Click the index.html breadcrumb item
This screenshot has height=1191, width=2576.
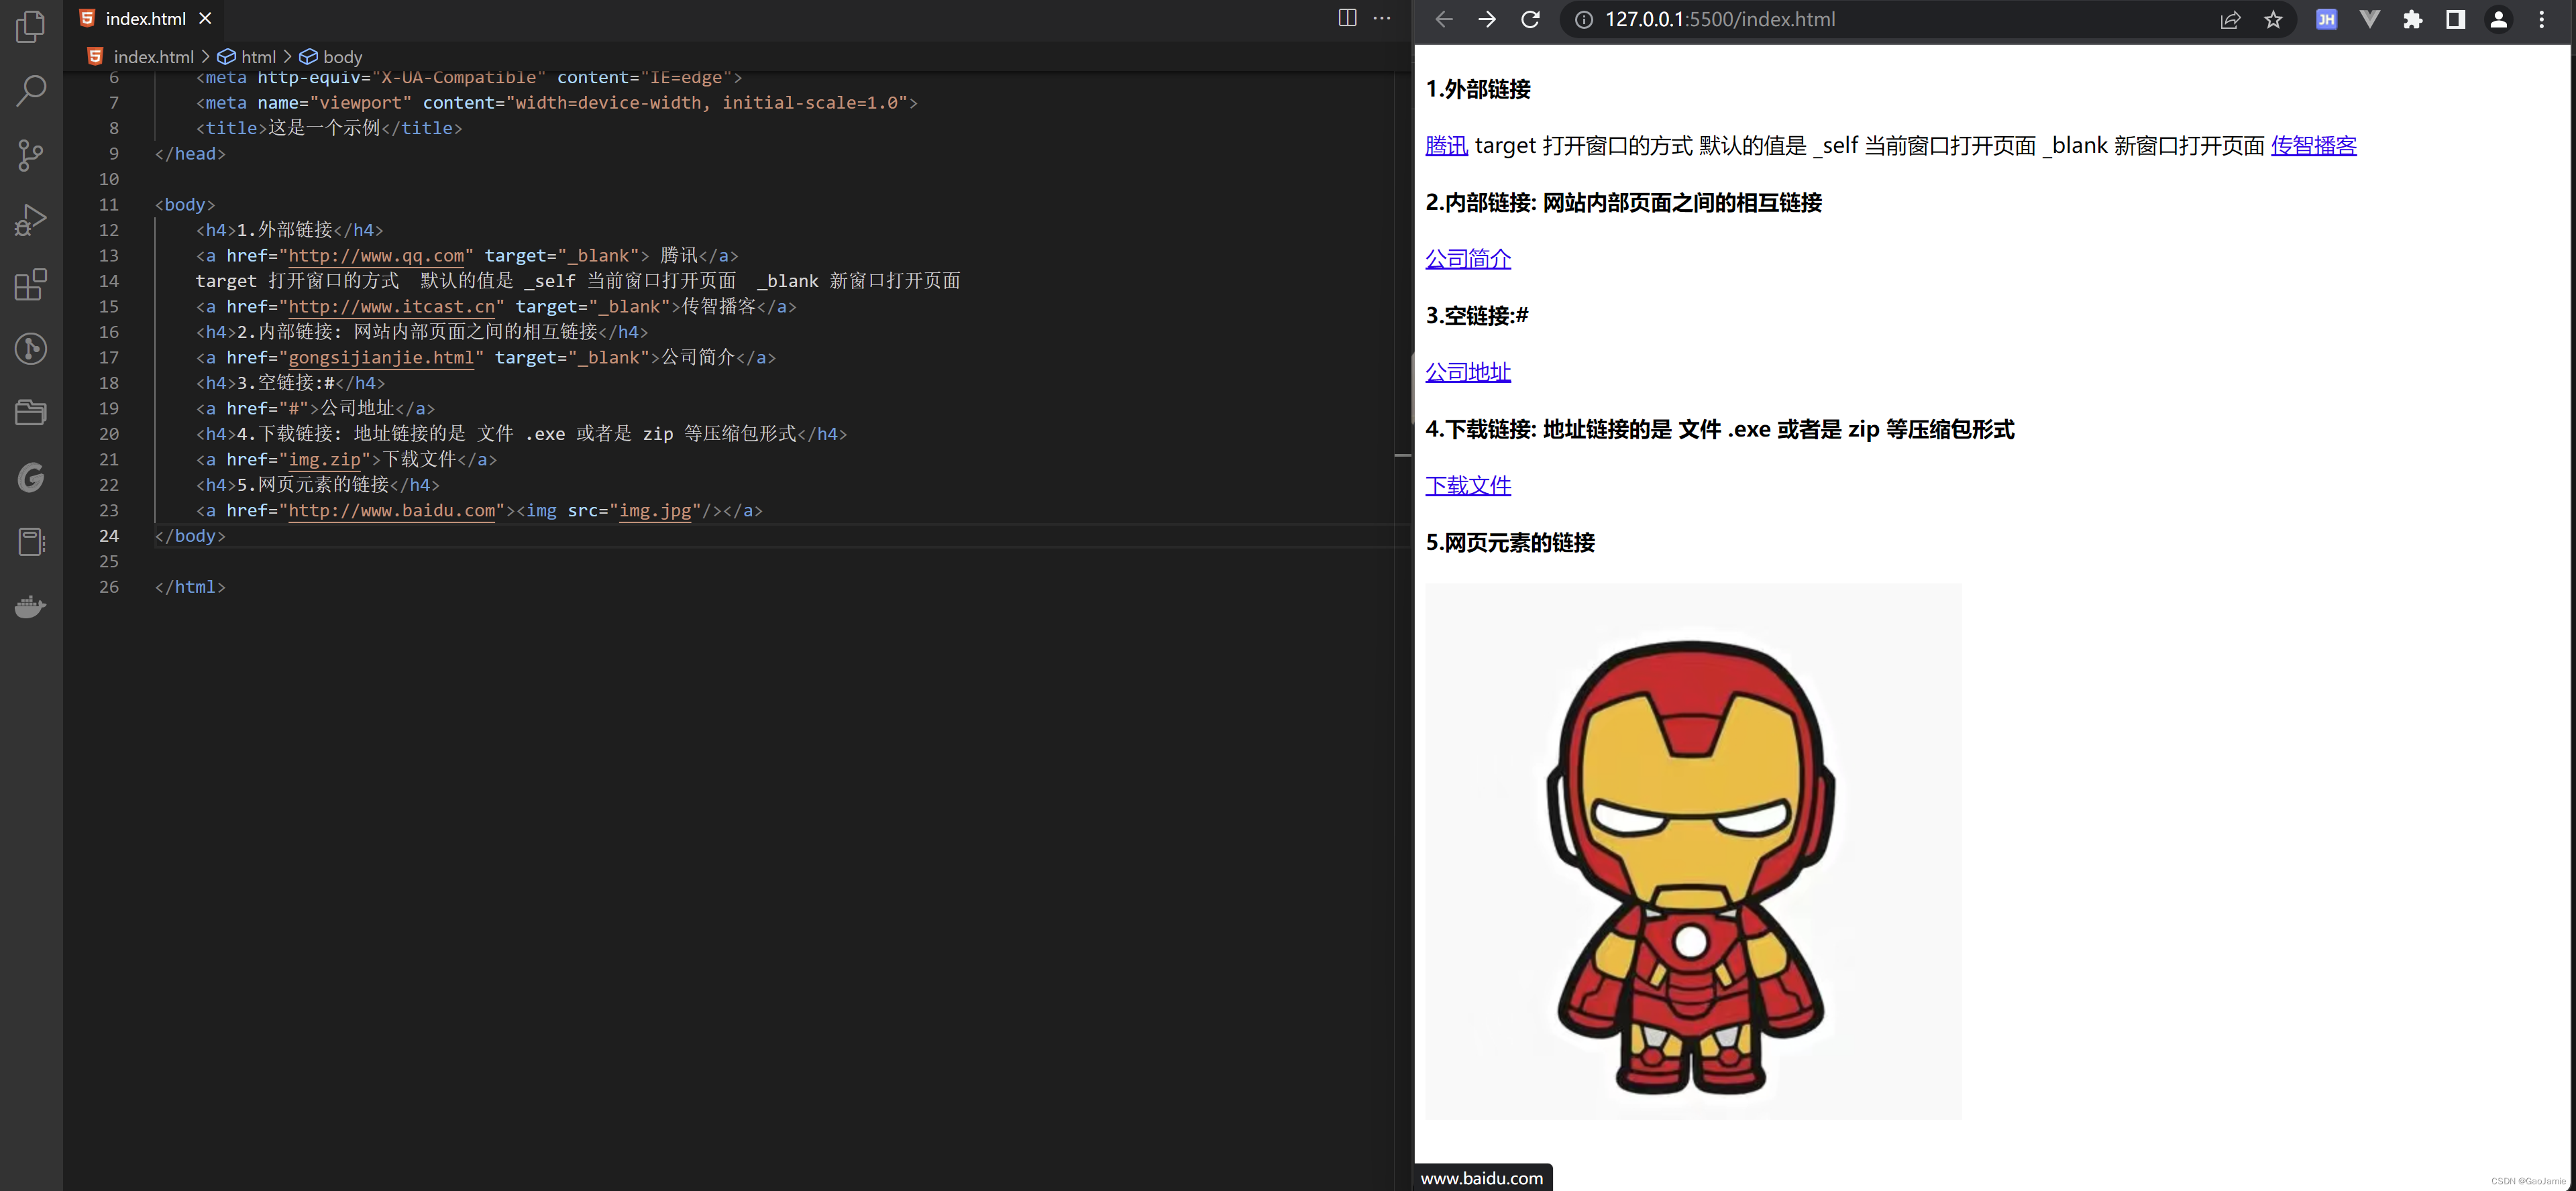(153, 57)
